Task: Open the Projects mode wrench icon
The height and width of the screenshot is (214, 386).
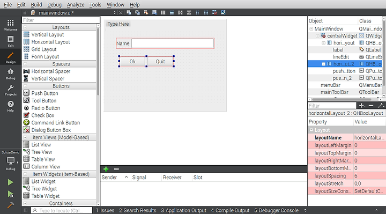Action: coord(11,90)
